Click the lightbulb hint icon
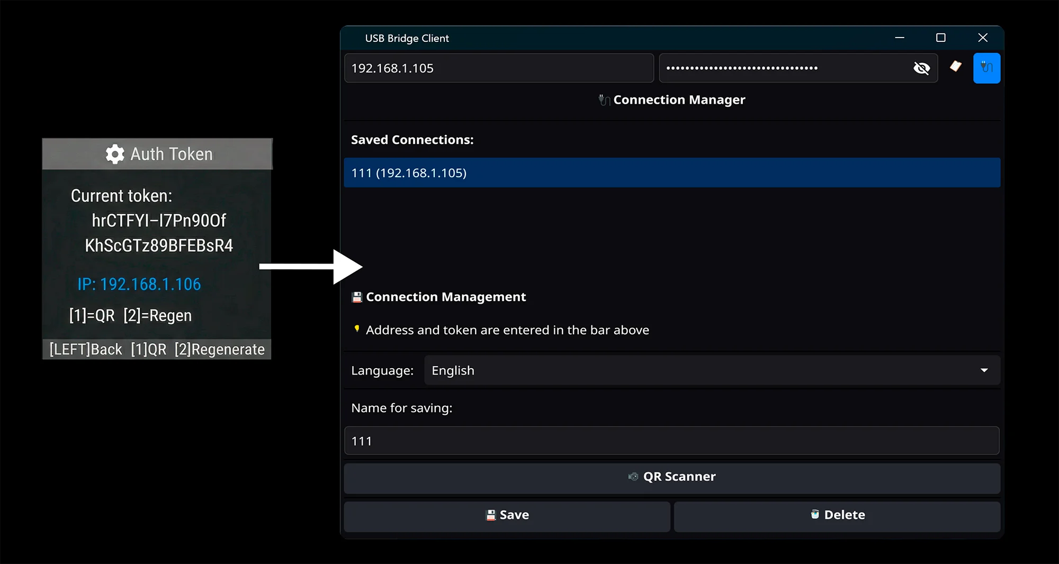 point(356,329)
